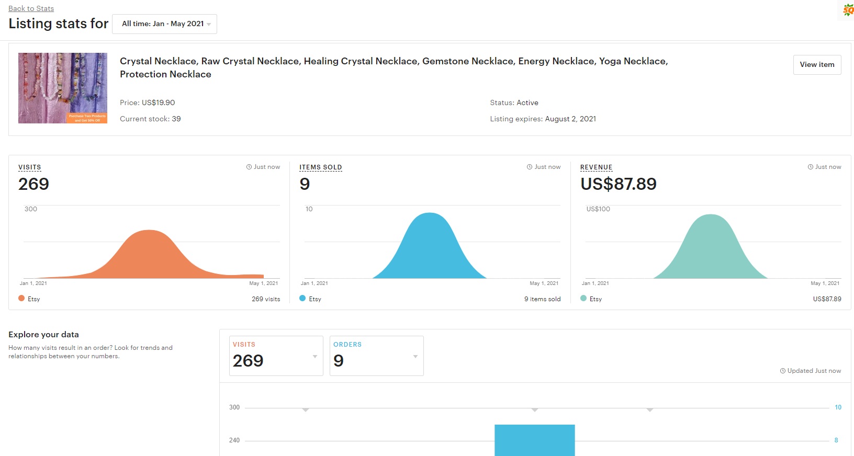This screenshot has width=854, height=456.
Task: Click the Status: Active text
Action: [x=514, y=103]
